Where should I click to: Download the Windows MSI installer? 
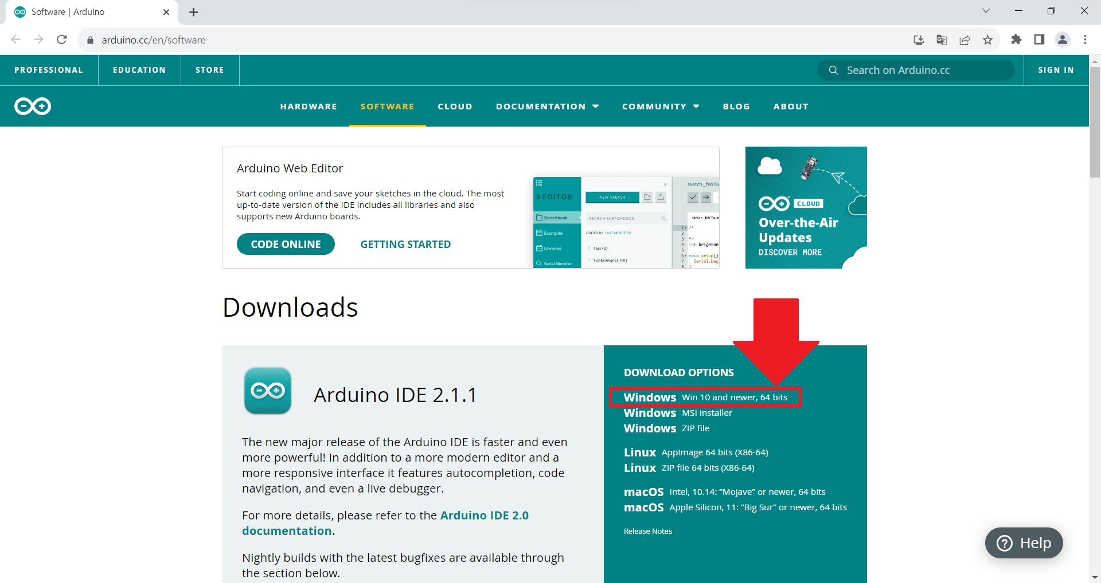[678, 413]
